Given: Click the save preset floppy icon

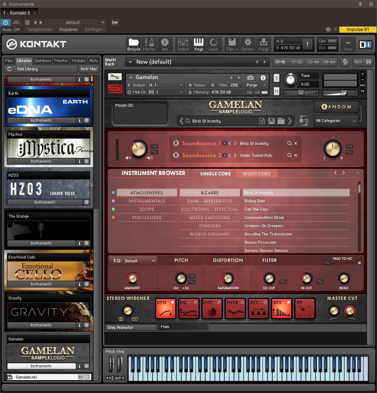Looking at the screenshot, I should coord(271,121).
